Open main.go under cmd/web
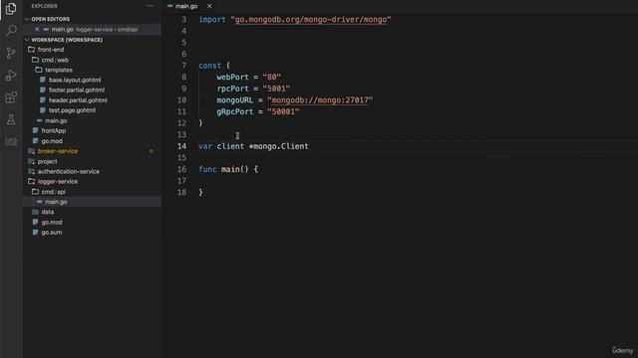This screenshot has height=358, width=638. (x=56, y=120)
